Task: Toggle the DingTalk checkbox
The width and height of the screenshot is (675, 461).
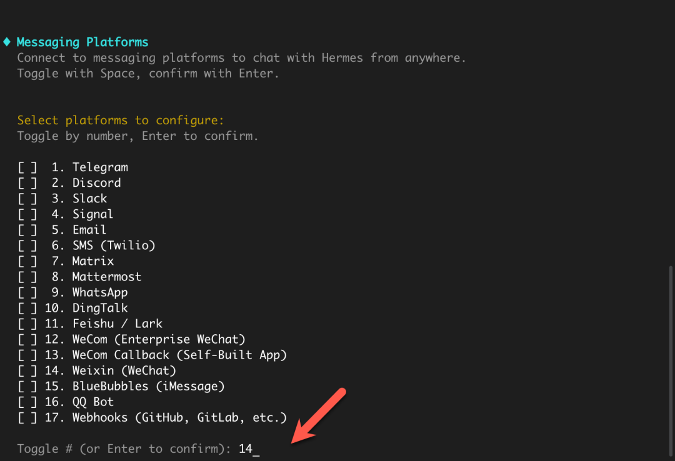Action: (27, 308)
